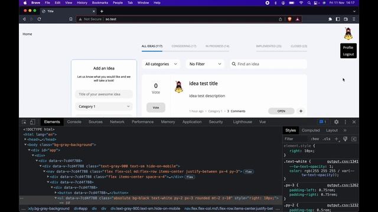Image resolution: width=378 pixels, height=212 pixels.
Task: Click the share icon in address bar
Action: tap(280, 19)
